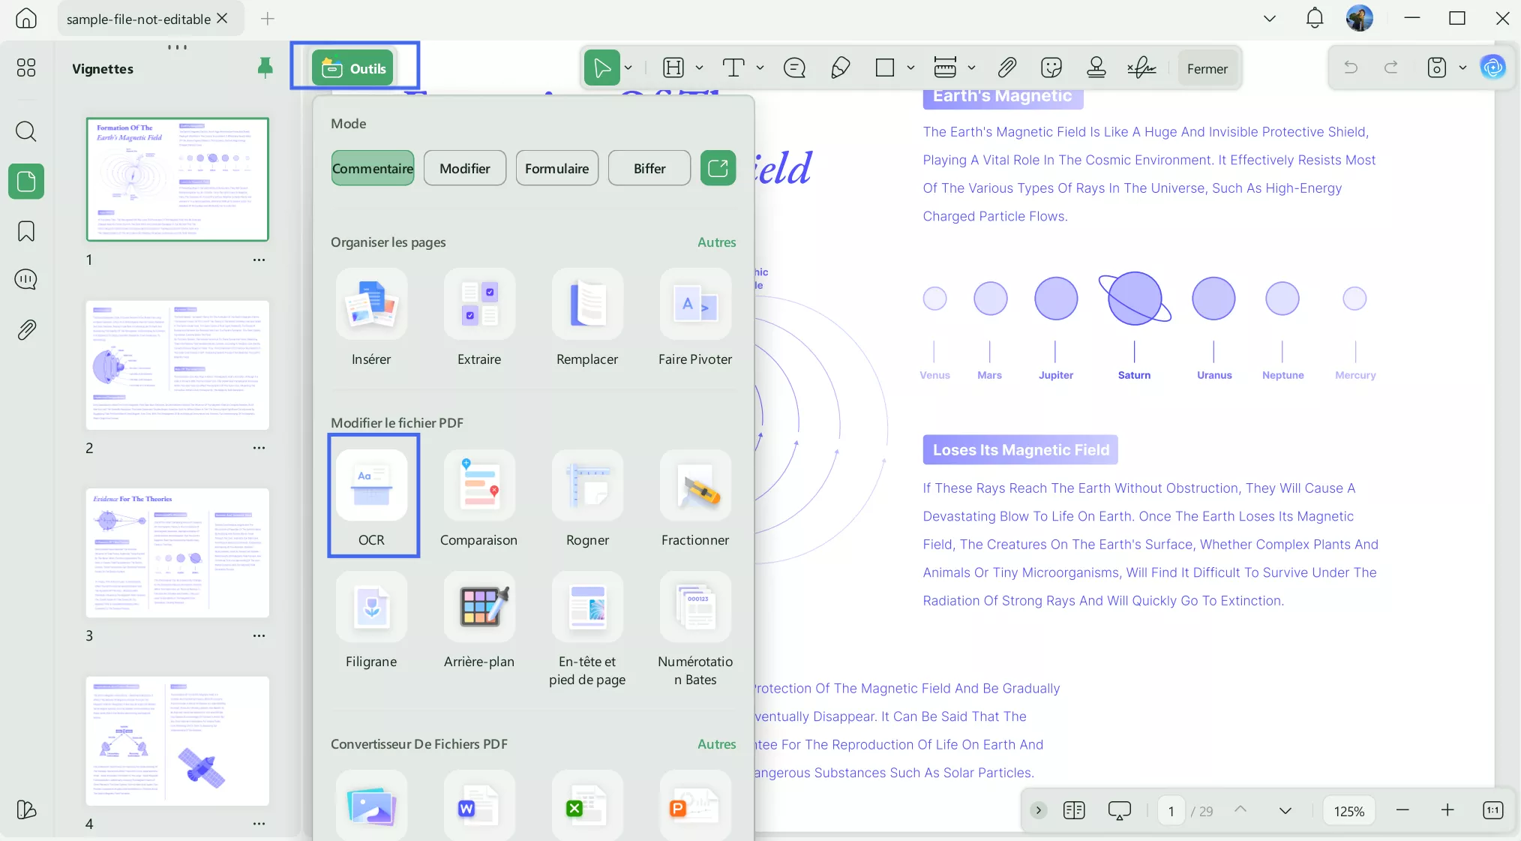This screenshot has width=1521, height=841.
Task: Switch to Modifier mode
Action: tap(464, 168)
